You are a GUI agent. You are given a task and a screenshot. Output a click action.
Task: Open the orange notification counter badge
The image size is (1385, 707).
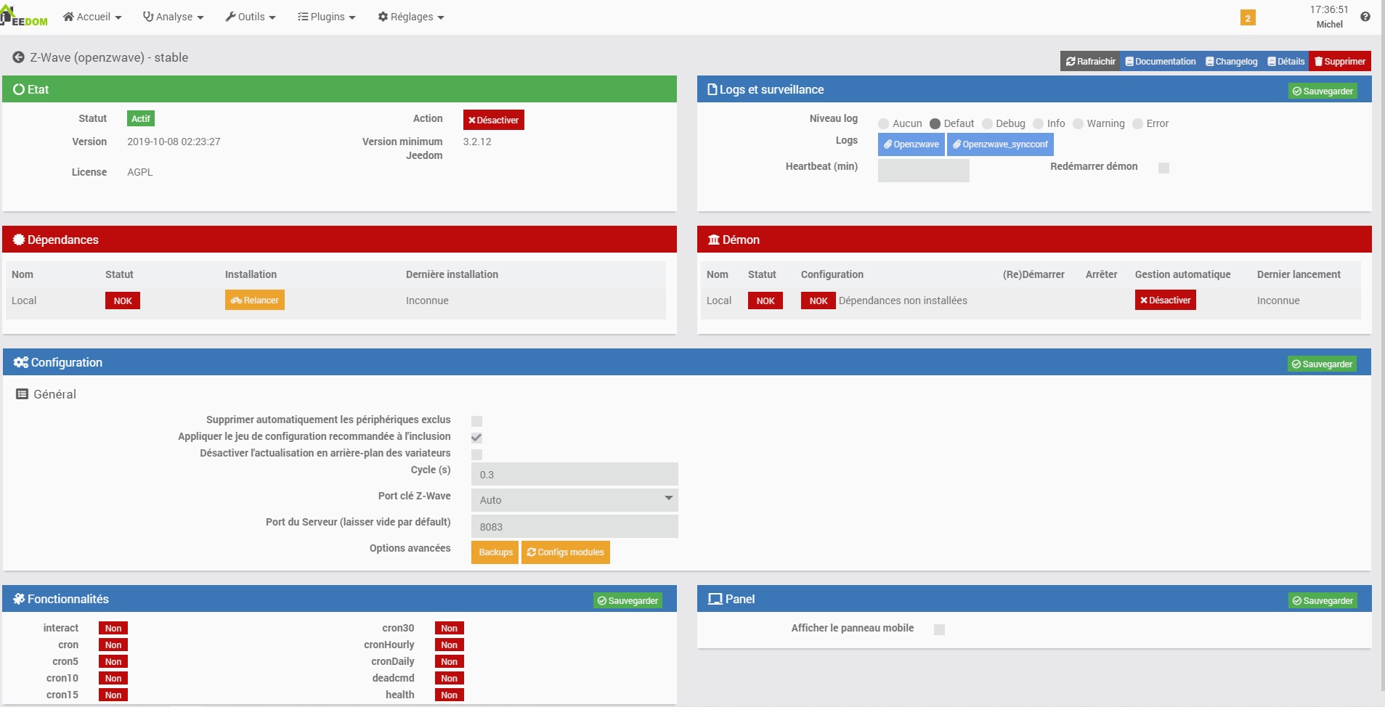(1248, 18)
